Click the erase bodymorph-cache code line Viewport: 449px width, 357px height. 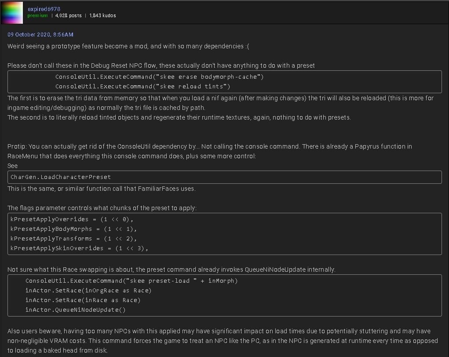(159, 77)
